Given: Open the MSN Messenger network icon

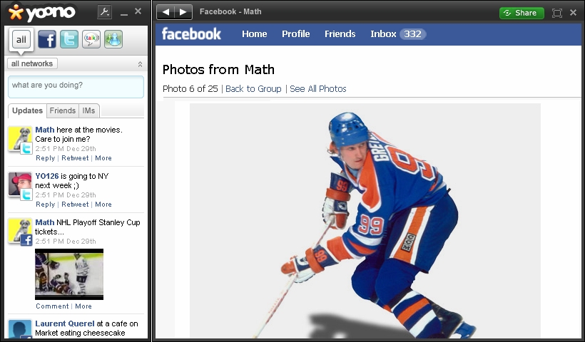Looking at the screenshot, I should click(113, 40).
